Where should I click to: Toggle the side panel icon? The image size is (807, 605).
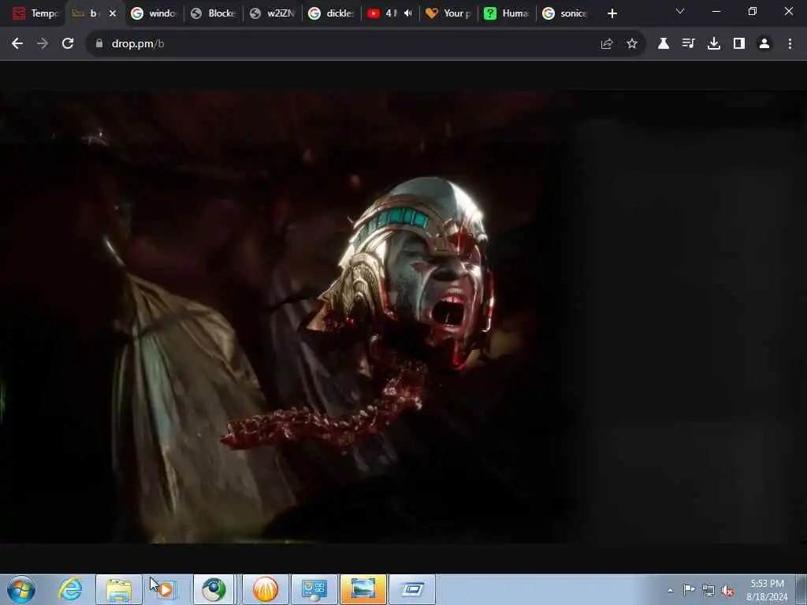point(739,44)
